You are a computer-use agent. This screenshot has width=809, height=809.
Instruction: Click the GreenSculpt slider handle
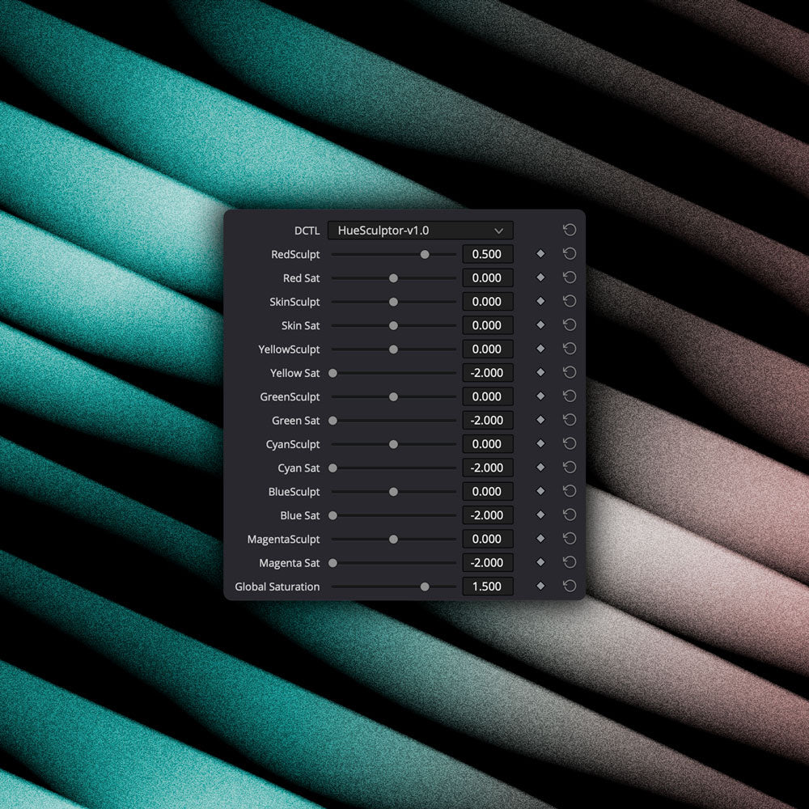(x=394, y=396)
